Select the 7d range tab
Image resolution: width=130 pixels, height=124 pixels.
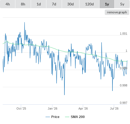coord(54,4)
